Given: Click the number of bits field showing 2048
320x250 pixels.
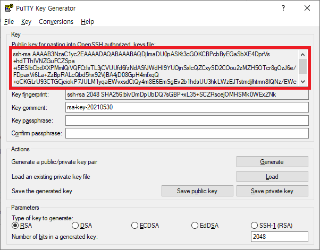Looking at the screenshot, I should pyautogui.click(x=280, y=237).
